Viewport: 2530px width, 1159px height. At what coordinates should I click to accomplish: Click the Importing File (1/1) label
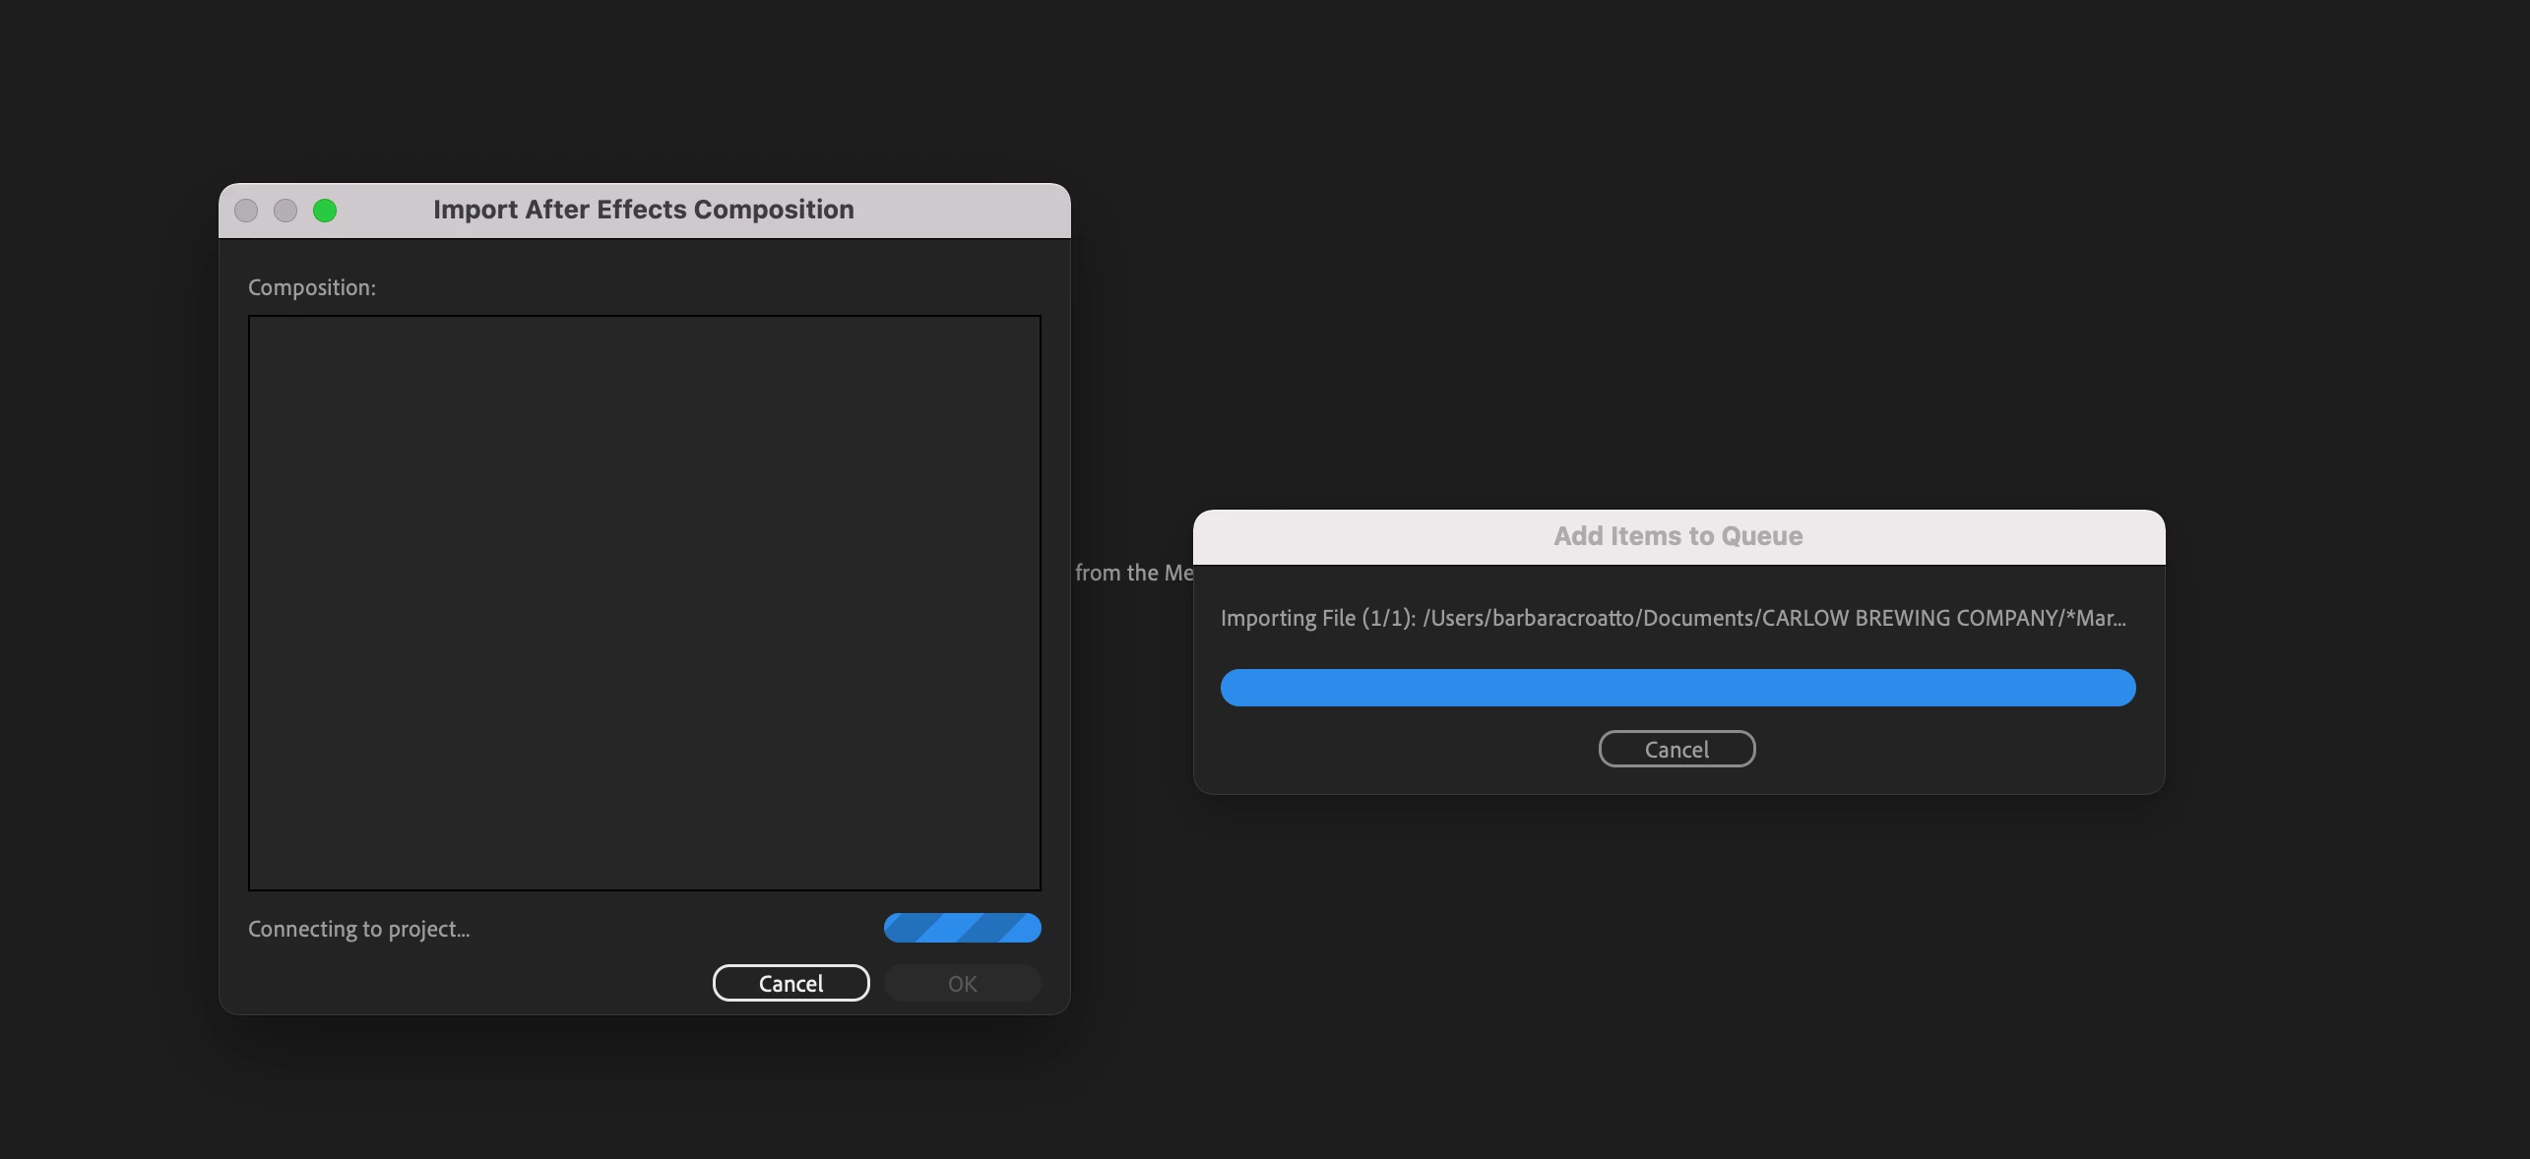coord(1317,618)
